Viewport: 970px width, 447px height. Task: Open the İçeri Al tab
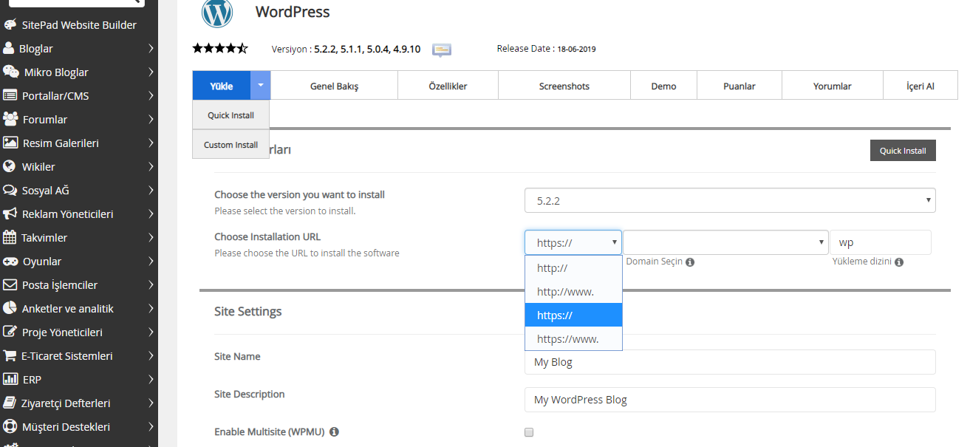click(921, 86)
